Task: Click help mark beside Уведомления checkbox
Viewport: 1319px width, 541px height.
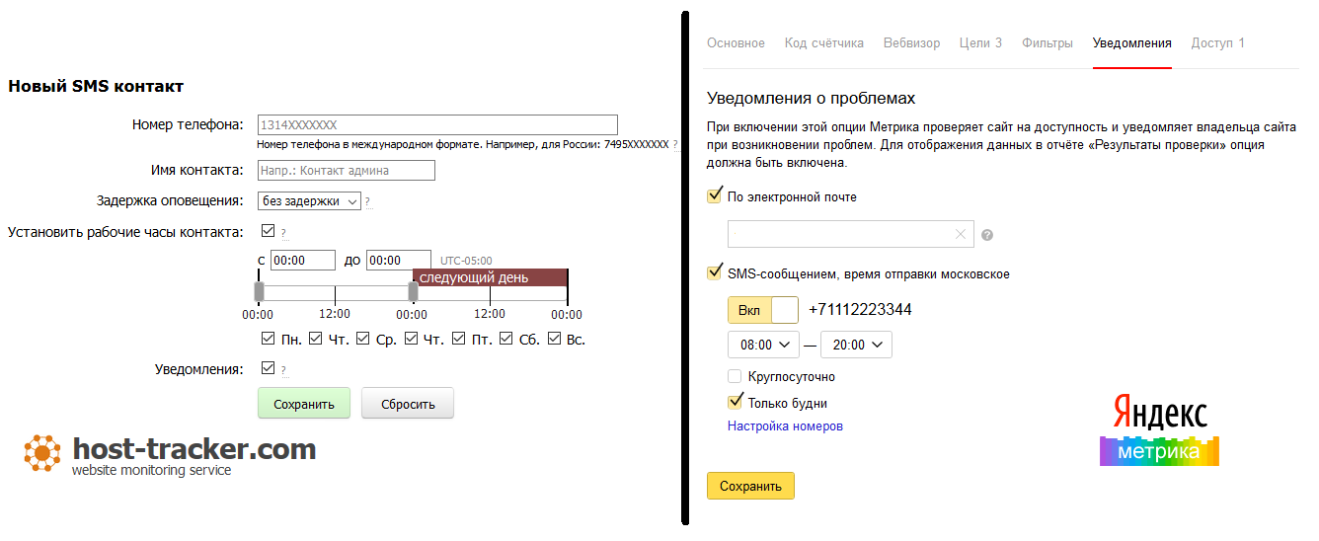Action: pyautogui.click(x=283, y=370)
